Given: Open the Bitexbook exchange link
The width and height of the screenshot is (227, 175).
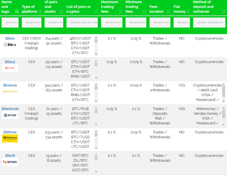Looking at the screenshot, I should tap(10, 109).
